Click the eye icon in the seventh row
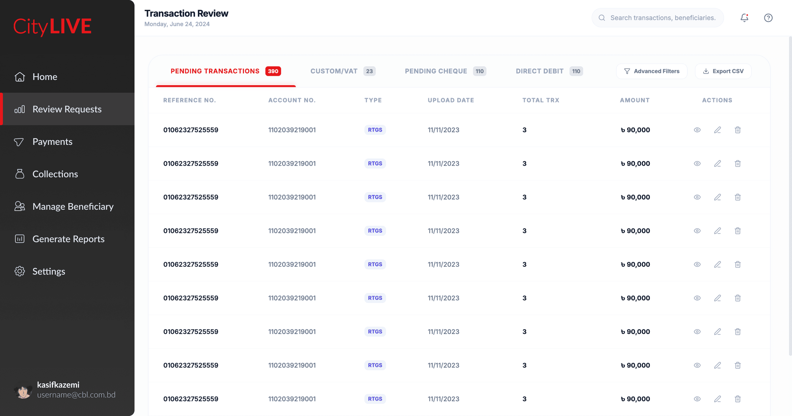The image size is (792, 416). point(697,332)
